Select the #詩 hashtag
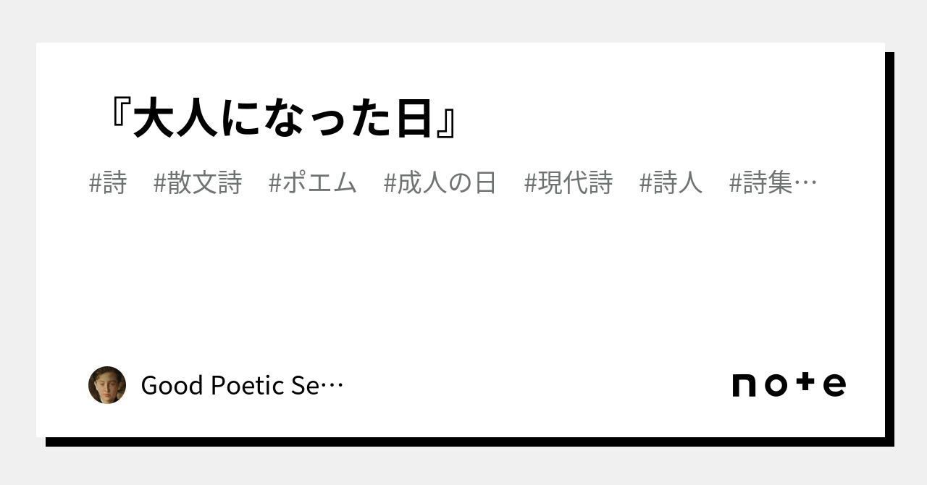 108,183
